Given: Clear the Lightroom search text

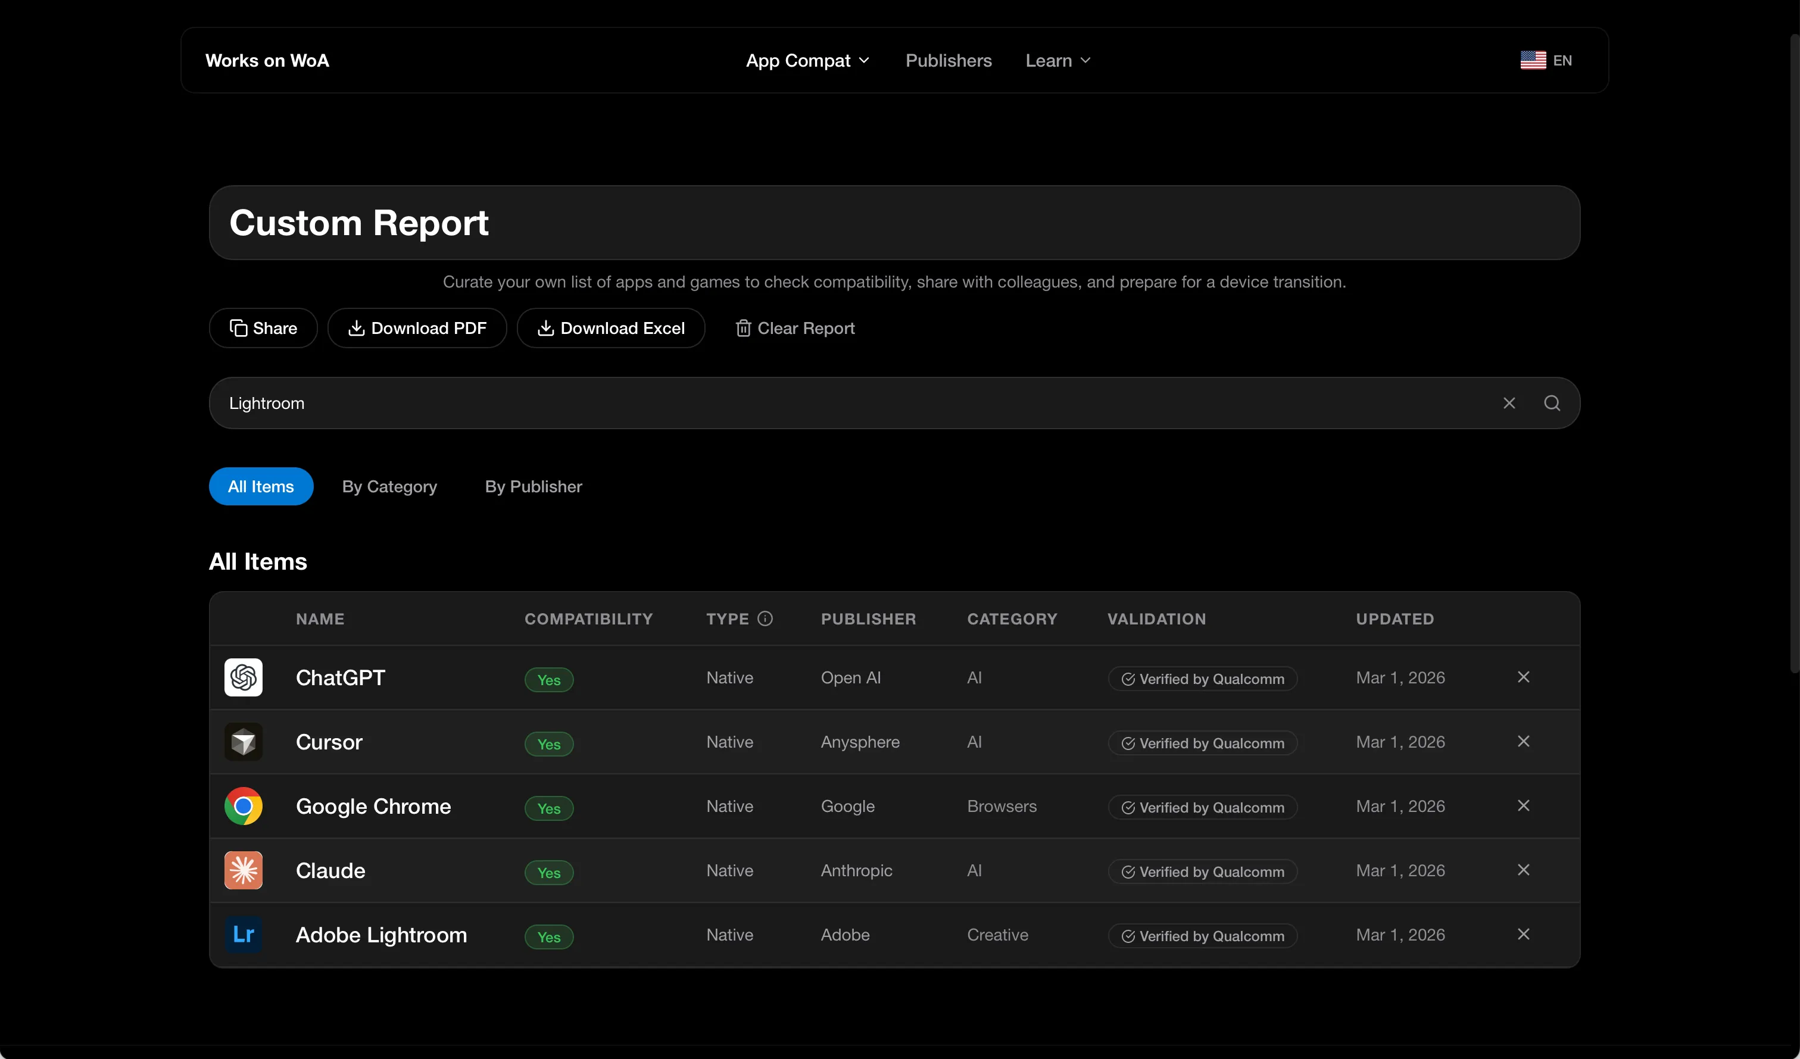Looking at the screenshot, I should pos(1509,403).
